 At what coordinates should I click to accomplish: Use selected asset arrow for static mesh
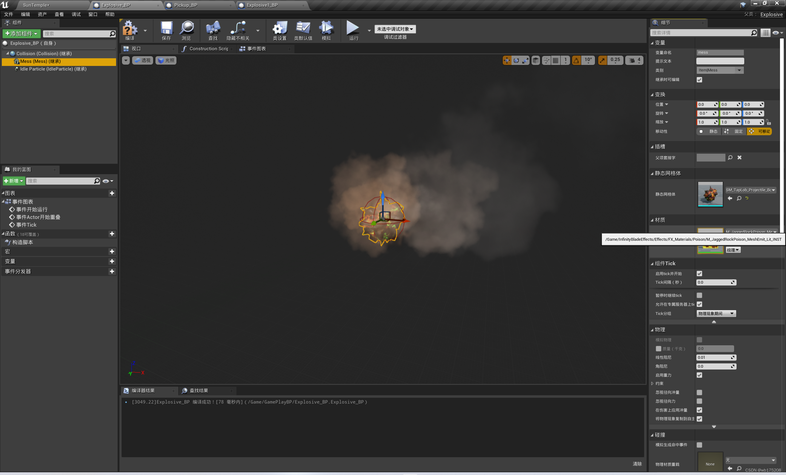730,198
